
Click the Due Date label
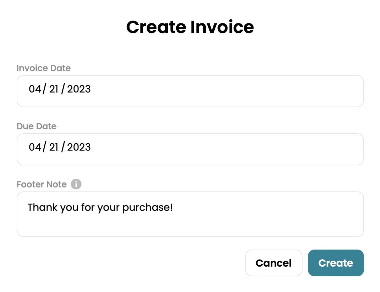pos(37,126)
